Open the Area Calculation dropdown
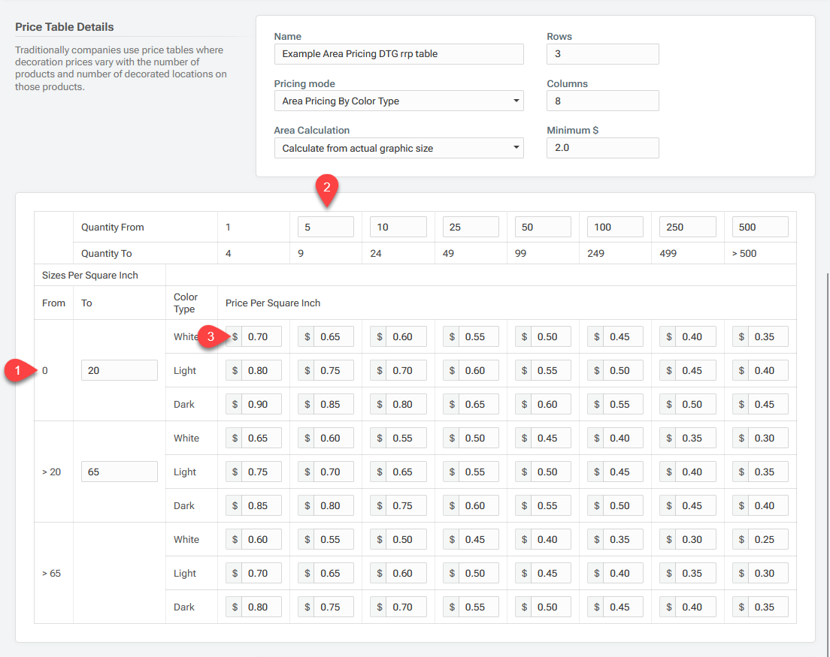Screen dimensions: 830x657 398,148
